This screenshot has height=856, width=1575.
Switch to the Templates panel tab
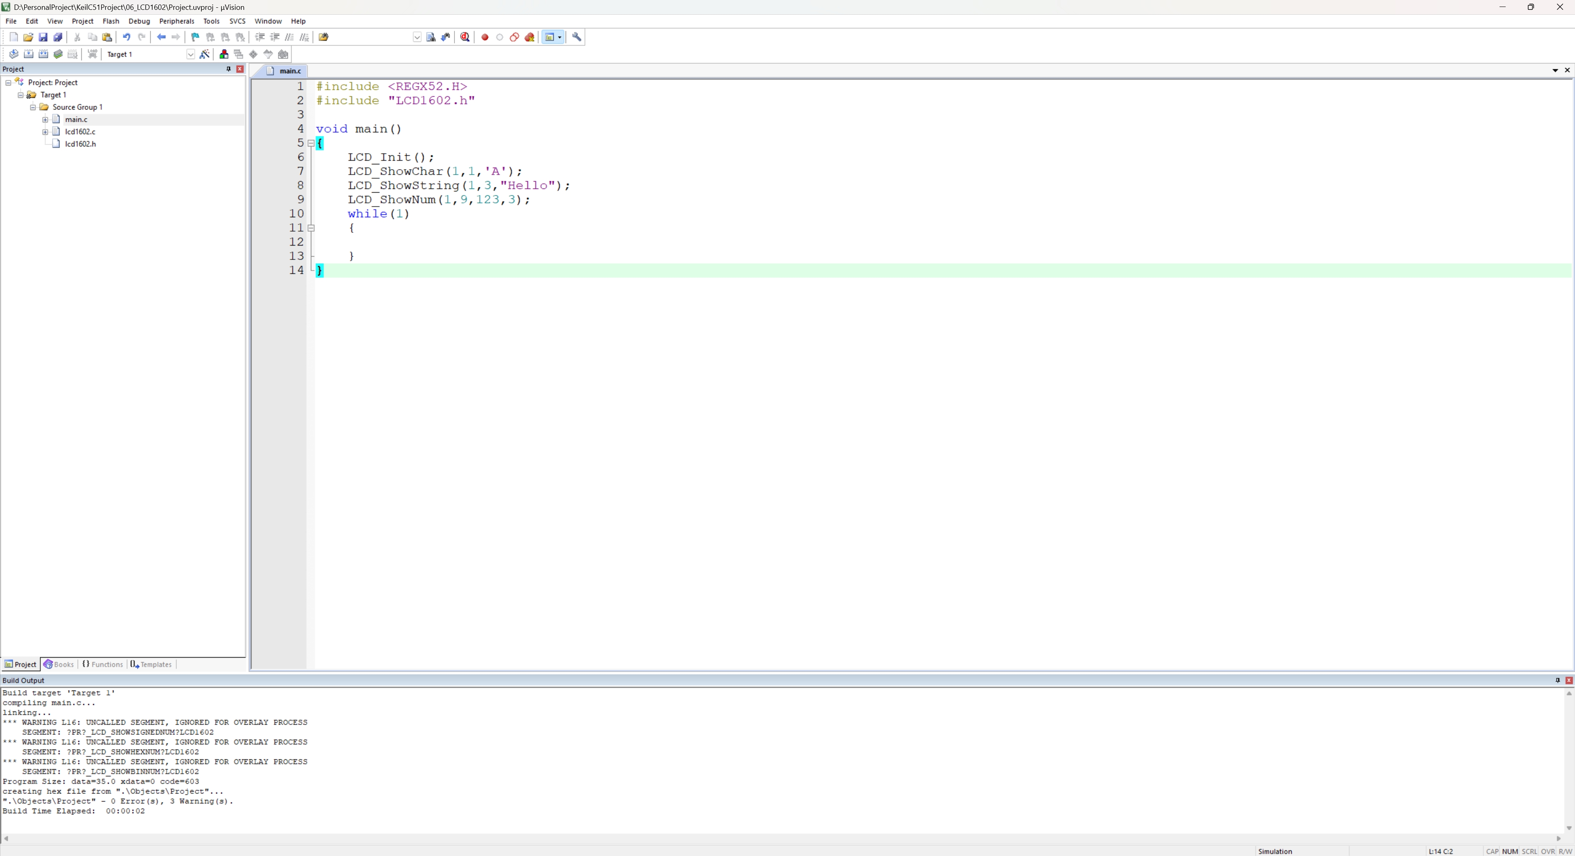click(151, 664)
